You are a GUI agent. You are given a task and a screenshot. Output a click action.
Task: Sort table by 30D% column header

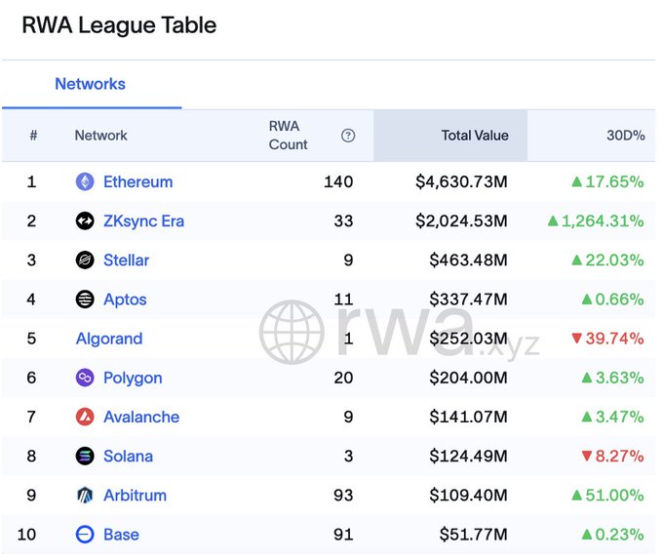pos(625,136)
